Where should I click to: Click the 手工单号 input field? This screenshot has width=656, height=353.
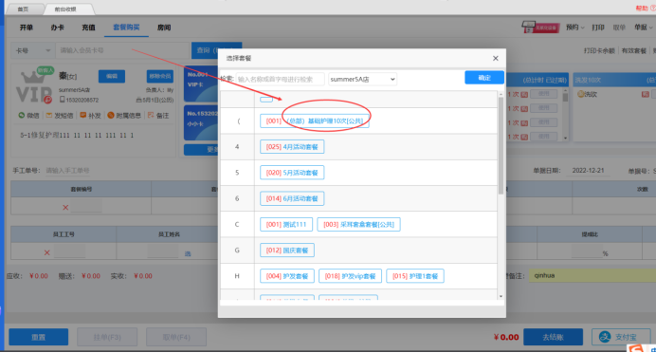(67, 171)
